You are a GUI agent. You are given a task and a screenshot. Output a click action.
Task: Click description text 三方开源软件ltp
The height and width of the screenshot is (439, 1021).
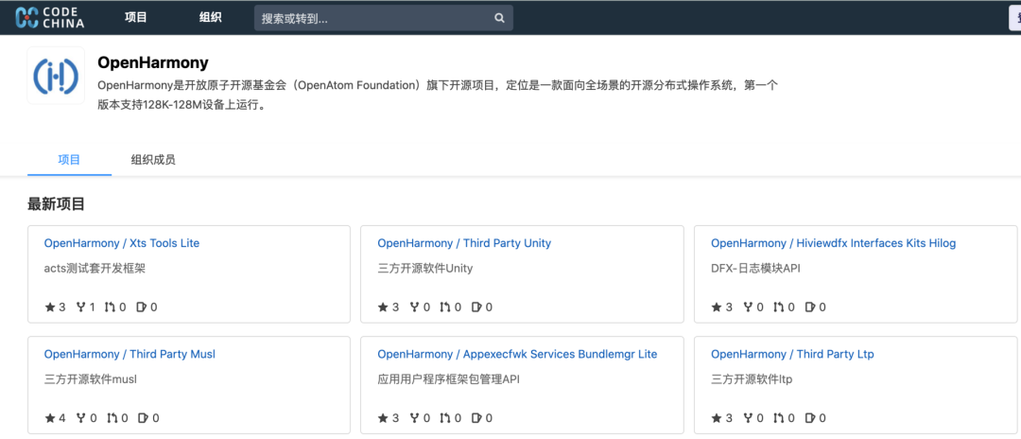point(752,378)
